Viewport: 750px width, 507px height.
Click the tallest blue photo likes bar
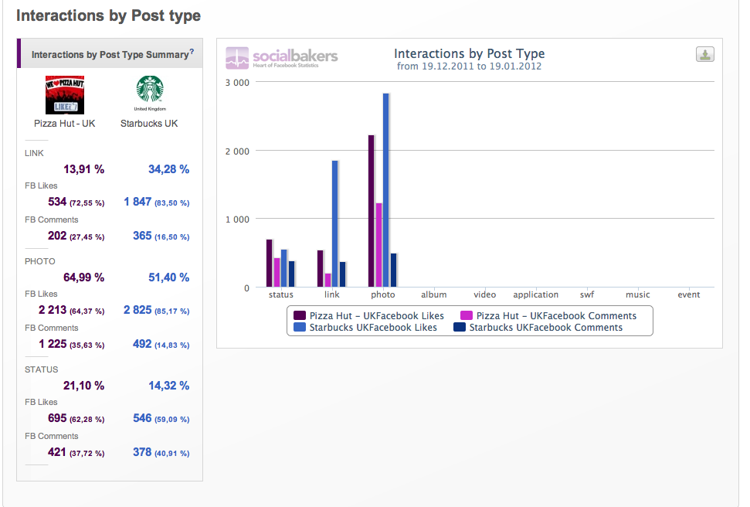(386, 190)
